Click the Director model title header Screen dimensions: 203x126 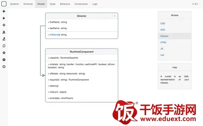[x=82, y=16]
